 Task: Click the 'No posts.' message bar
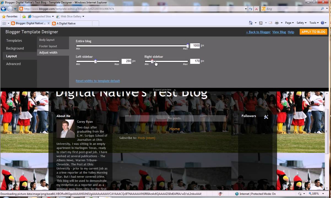[175, 118]
